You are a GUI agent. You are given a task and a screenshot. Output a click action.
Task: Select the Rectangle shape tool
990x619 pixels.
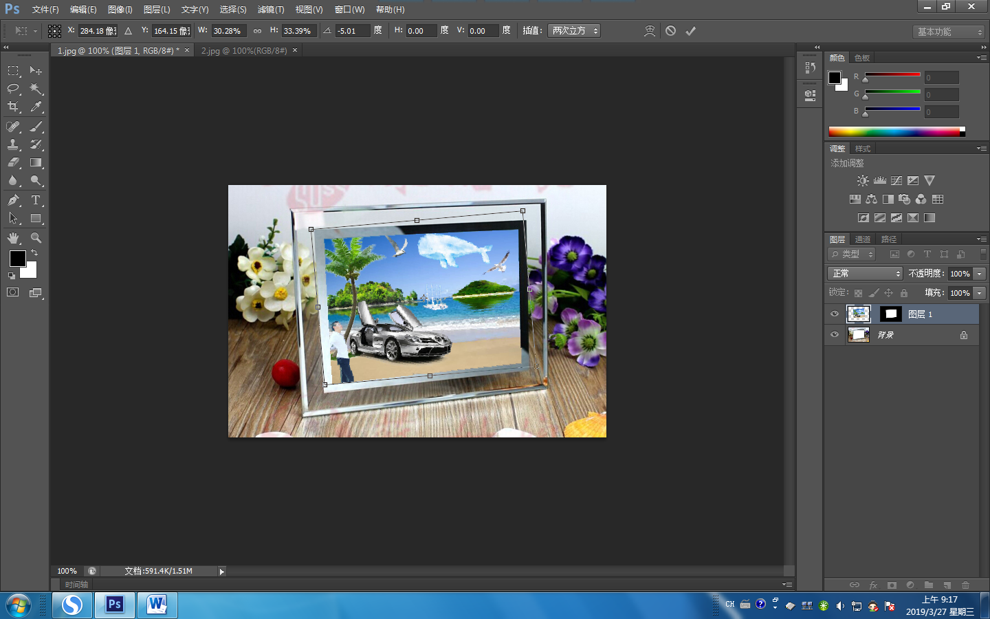click(36, 219)
